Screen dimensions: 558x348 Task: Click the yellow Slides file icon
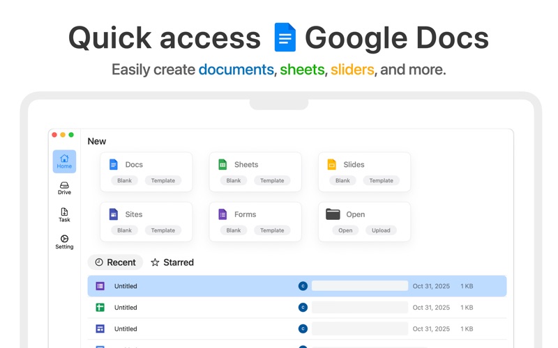pyautogui.click(x=331, y=164)
